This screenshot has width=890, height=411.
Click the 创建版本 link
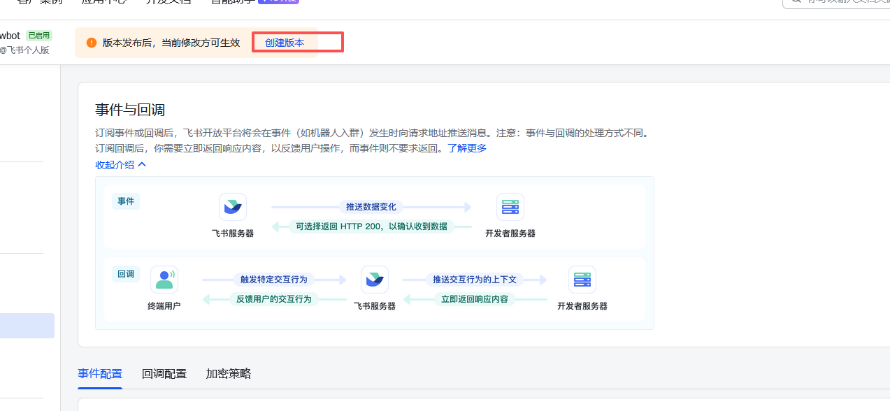[285, 43]
